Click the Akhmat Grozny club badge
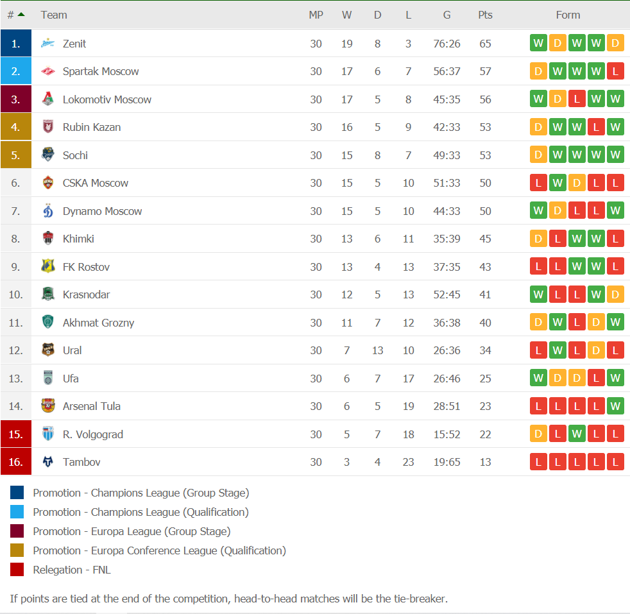Image resolution: width=630 pixels, height=614 pixels. [48, 322]
